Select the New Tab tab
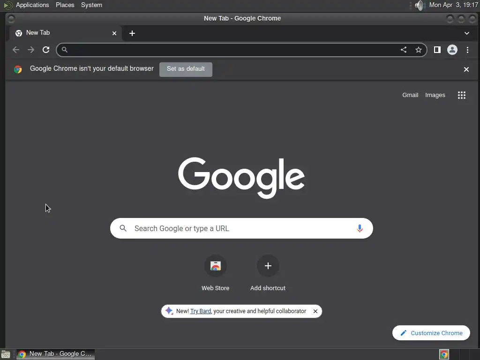Screen dimensions: 480x360 pos(65,33)
